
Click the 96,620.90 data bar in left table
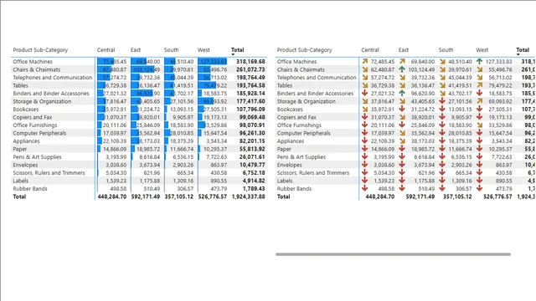[x=142, y=93]
